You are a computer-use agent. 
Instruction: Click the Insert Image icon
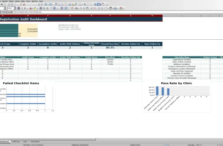click(70, 5)
